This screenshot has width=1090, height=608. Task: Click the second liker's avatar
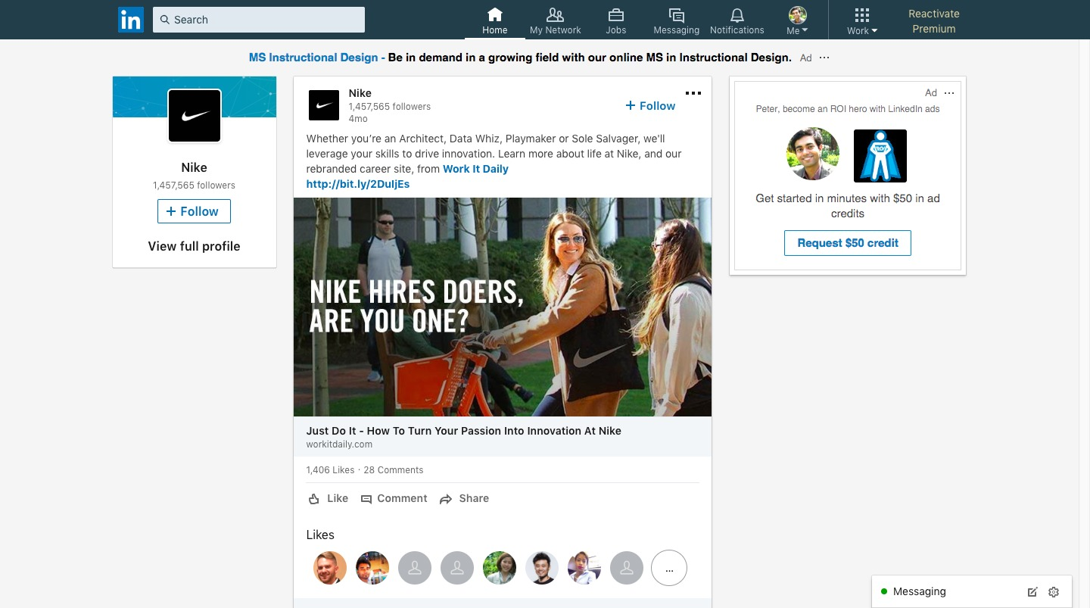[372, 568]
